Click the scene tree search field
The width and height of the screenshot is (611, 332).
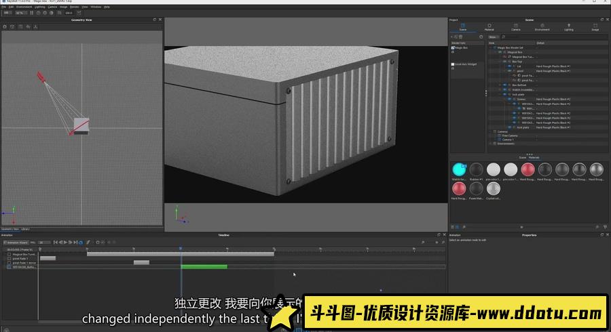(554, 37)
